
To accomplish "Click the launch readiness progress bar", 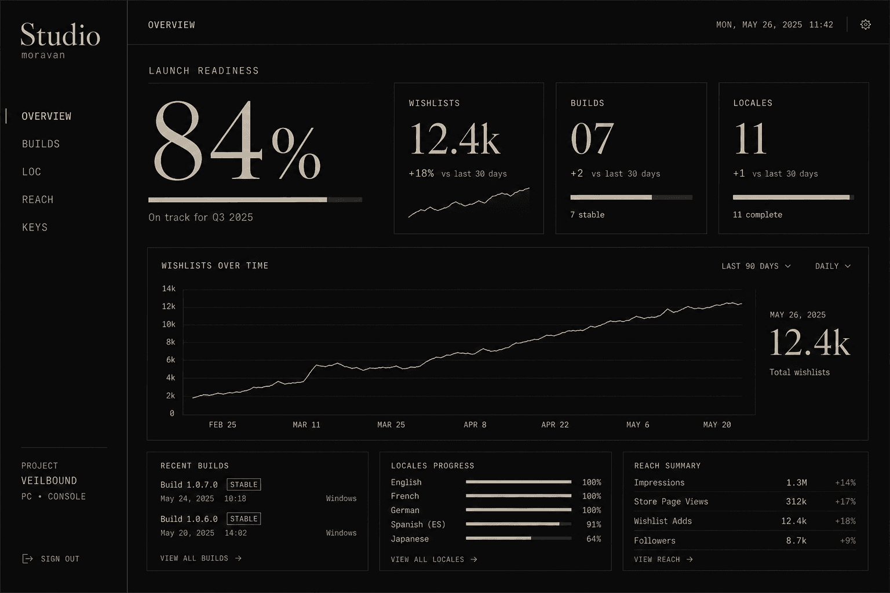I will click(x=255, y=200).
